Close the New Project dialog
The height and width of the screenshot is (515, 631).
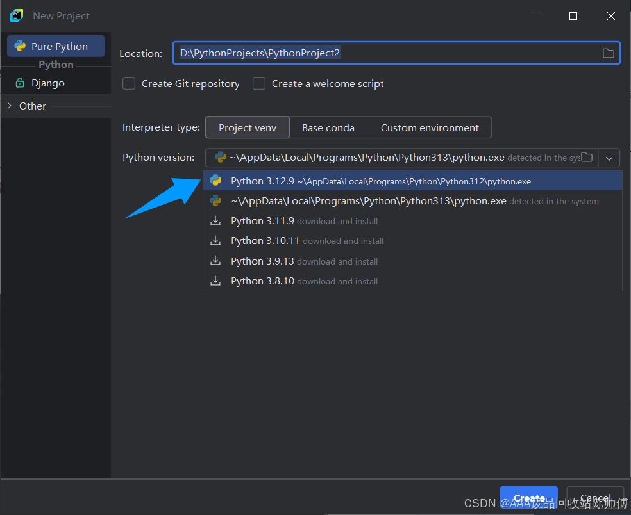610,15
